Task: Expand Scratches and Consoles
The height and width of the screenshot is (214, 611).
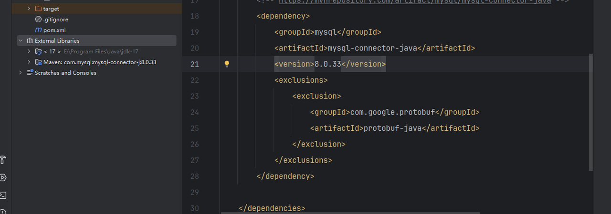Action: click(x=21, y=73)
